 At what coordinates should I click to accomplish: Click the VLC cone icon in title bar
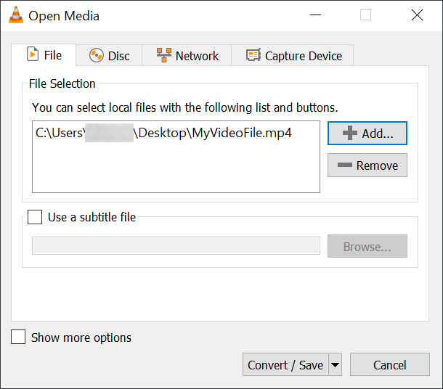click(x=15, y=15)
